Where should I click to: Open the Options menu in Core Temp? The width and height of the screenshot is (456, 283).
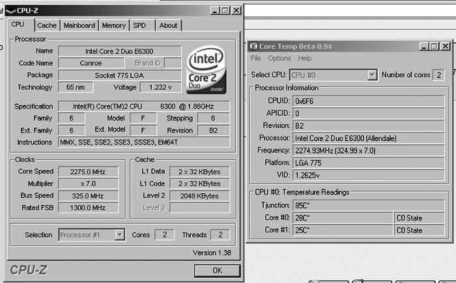click(279, 59)
